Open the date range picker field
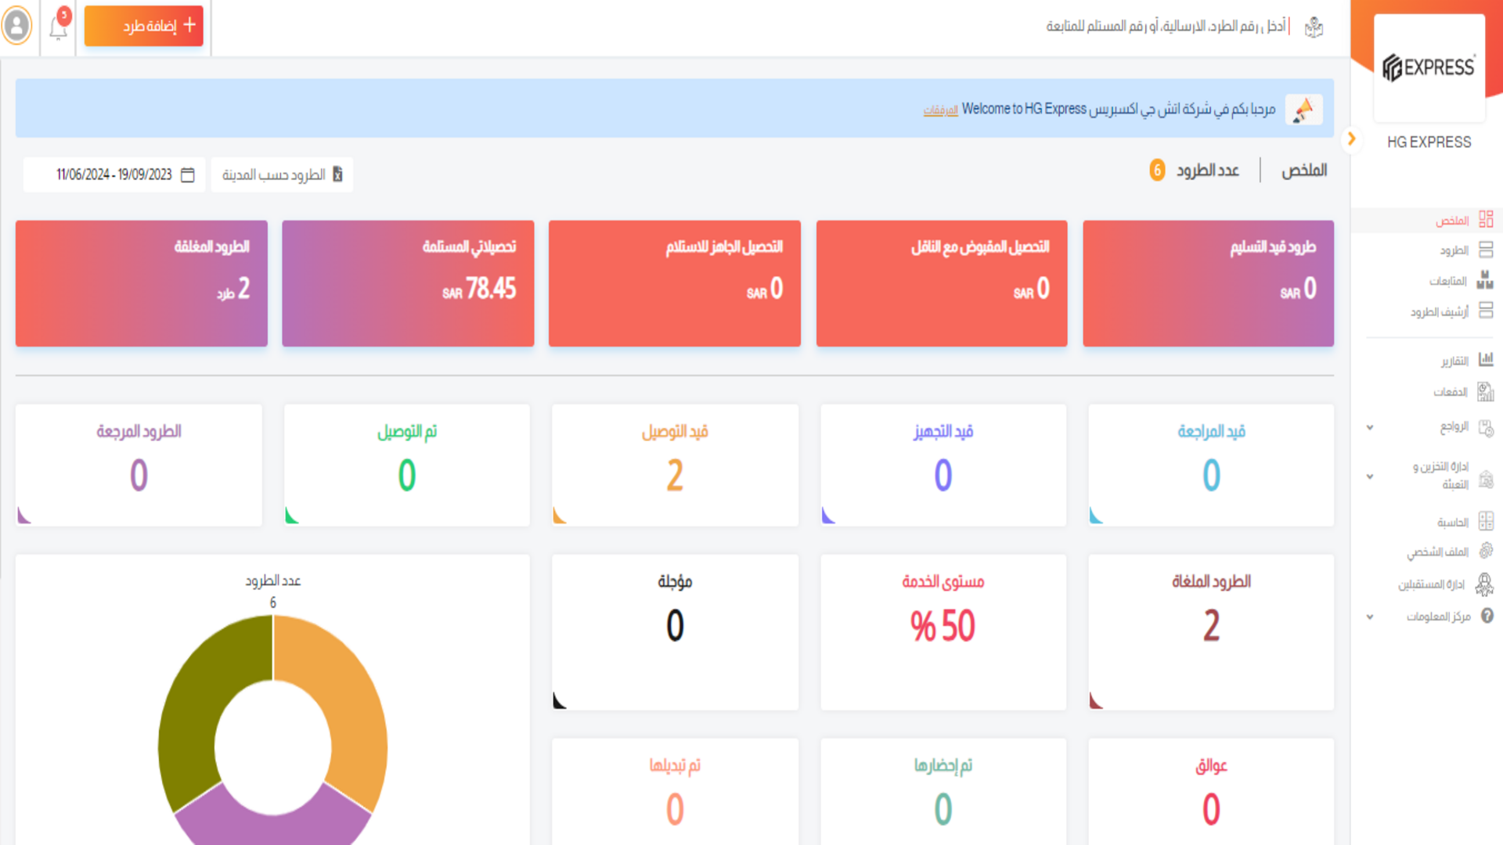The image size is (1503, 845). [x=115, y=174]
